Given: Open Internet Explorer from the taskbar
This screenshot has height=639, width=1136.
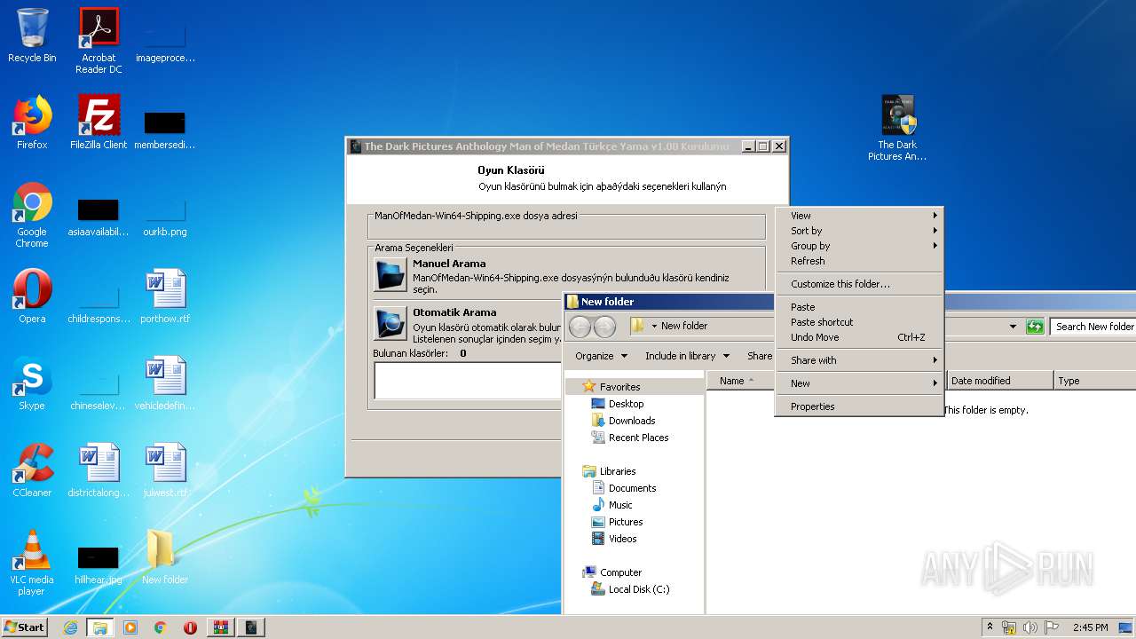Looking at the screenshot, I should [x=70, y=627].
